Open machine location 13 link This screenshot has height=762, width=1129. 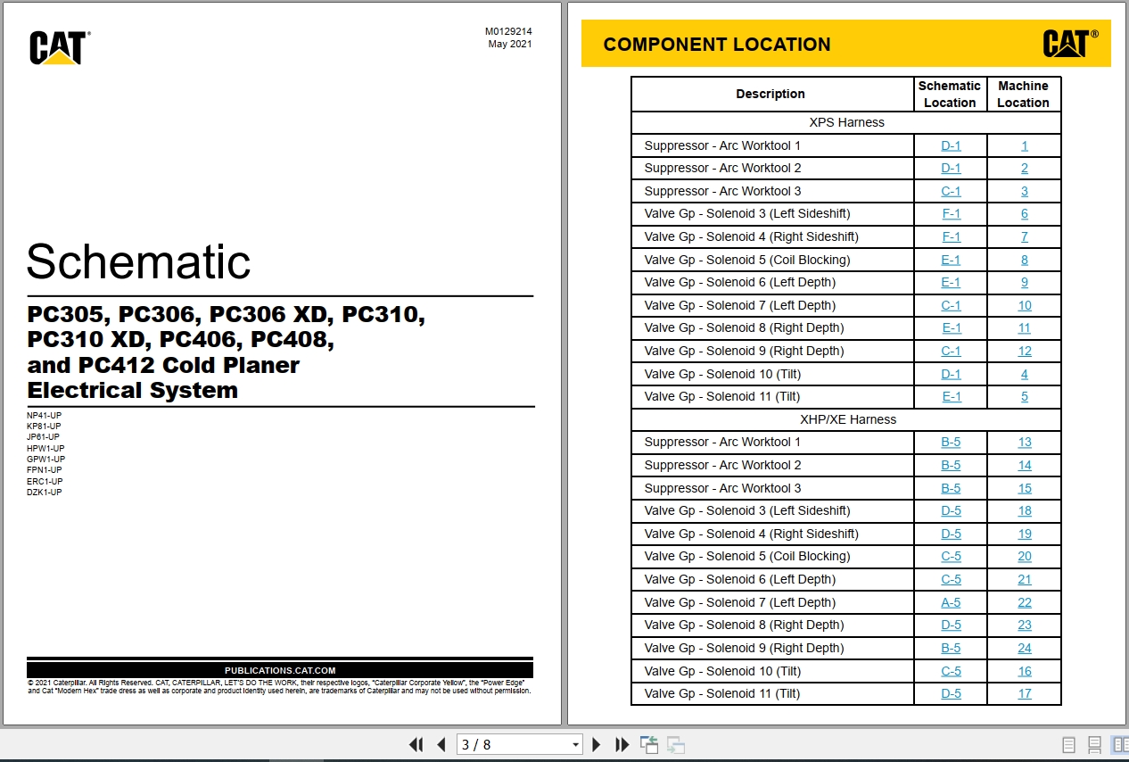click(x=1025, y=442)
